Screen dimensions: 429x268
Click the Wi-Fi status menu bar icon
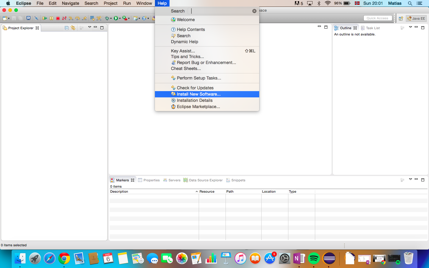coord(328,3)
